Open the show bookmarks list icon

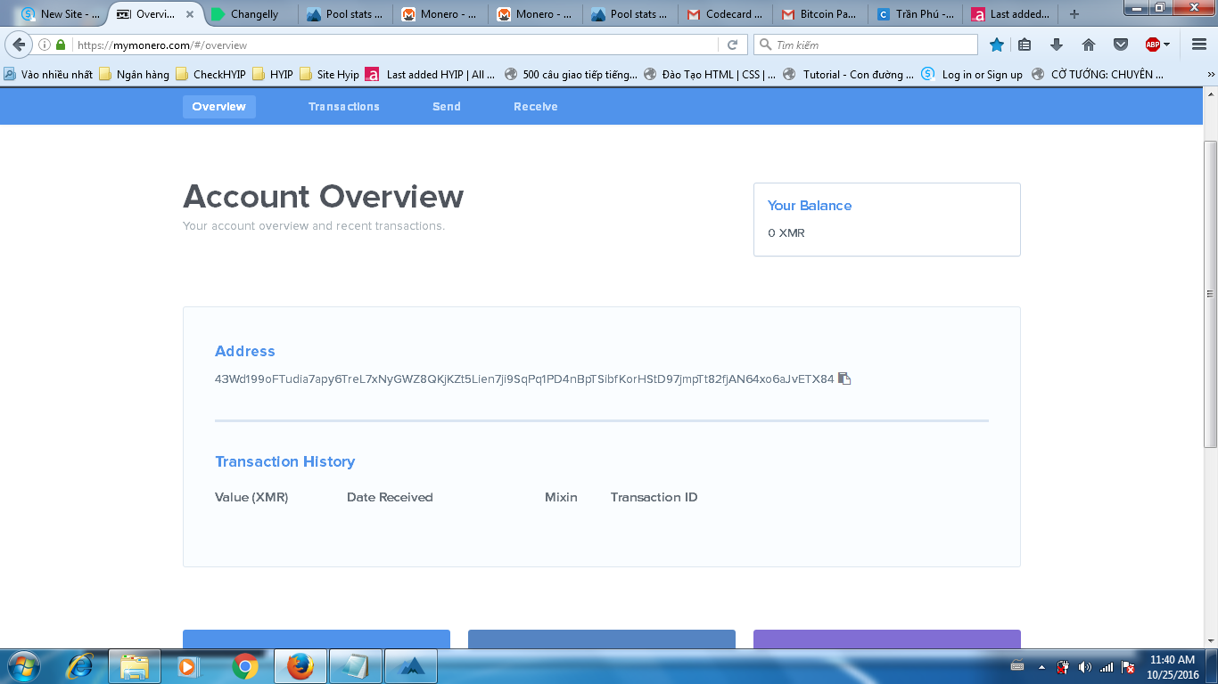point(1025,45)
